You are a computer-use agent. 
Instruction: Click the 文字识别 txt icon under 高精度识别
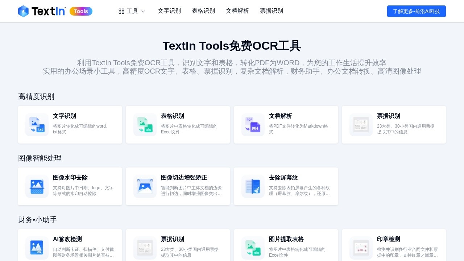[x=37, y=125]
